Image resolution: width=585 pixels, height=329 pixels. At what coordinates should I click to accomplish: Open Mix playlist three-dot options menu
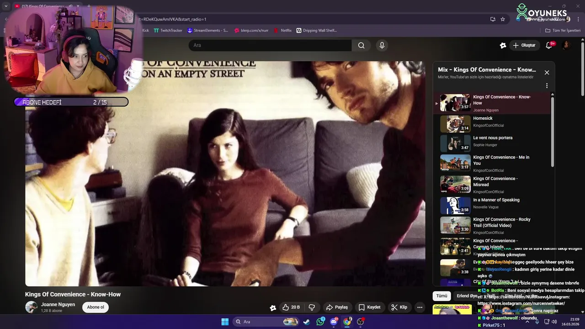tap(547, 85)
